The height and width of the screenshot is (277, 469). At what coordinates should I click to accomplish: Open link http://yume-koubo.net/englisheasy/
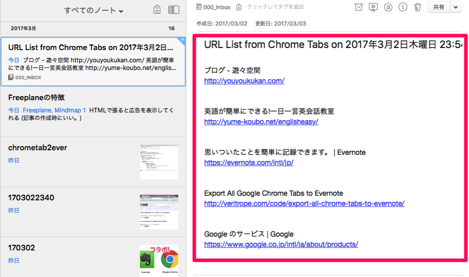coord(261,122)
